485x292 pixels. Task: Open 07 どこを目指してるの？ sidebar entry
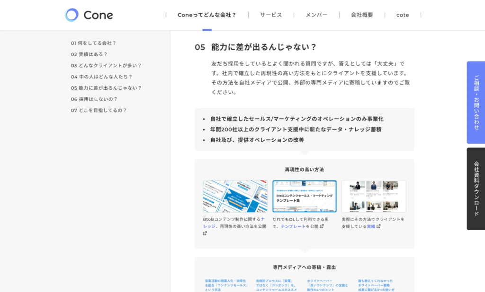99,111
